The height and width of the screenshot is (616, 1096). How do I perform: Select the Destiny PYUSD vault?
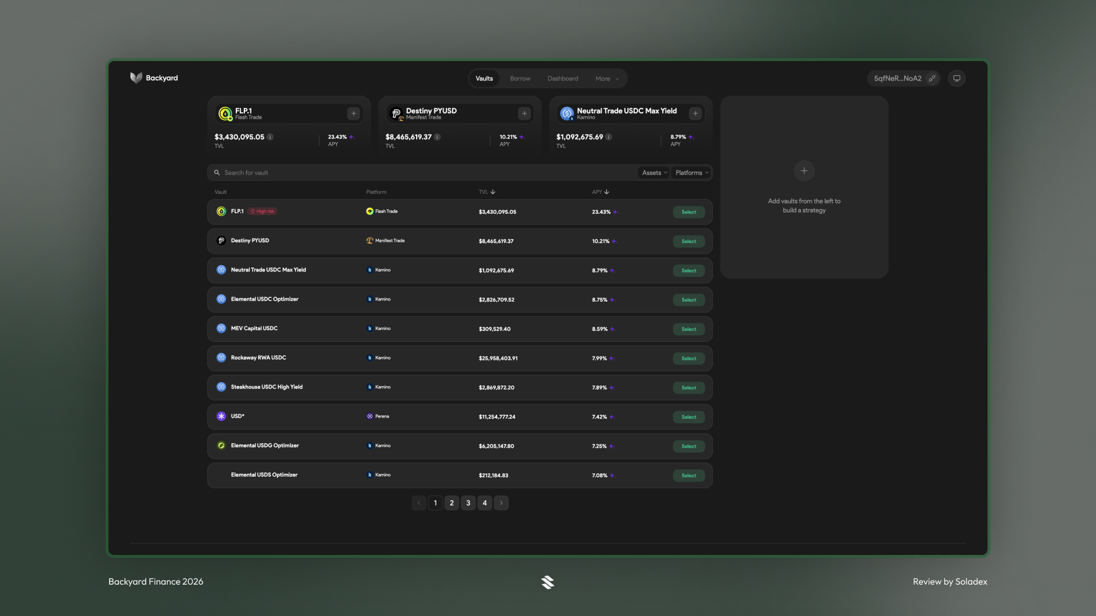click(x=688, y=241)
